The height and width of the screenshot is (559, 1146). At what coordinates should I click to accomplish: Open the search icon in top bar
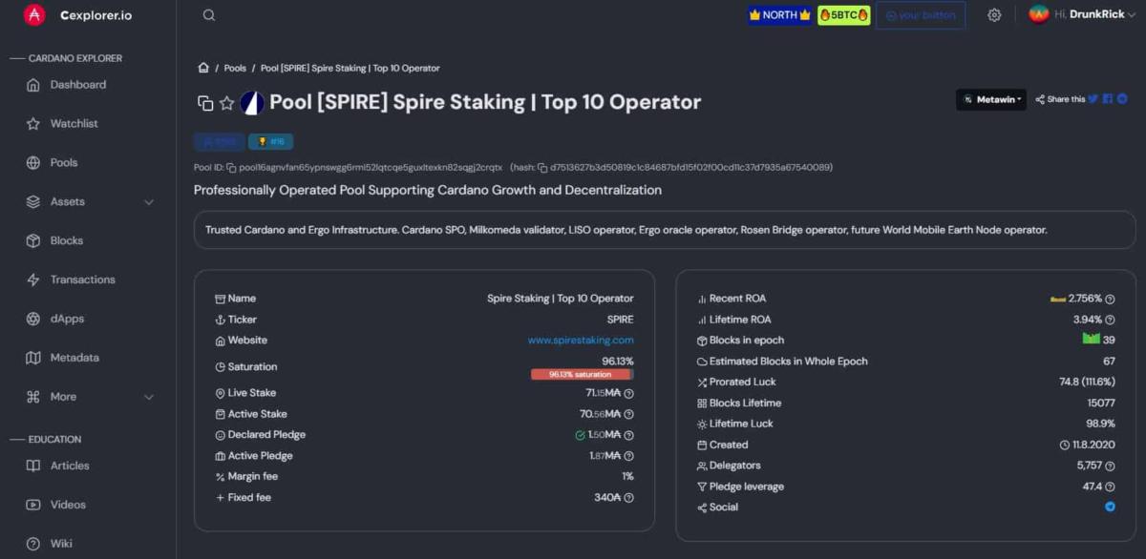209,15
